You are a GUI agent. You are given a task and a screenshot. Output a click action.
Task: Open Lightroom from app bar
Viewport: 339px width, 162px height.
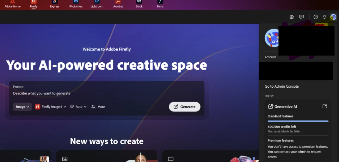point(97,4)
